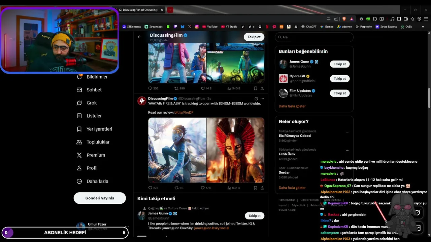Image resolution: width=431 pixels, height=242 pixels.
Task: Click the back arrow beside DiscussingFilm header
Action: [x=140, y=37]
